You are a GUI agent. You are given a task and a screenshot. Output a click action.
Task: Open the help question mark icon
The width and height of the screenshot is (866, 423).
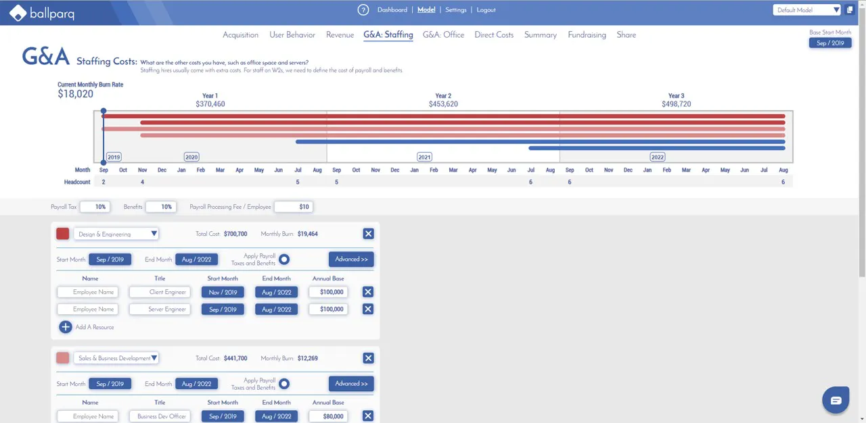point(363,10)
